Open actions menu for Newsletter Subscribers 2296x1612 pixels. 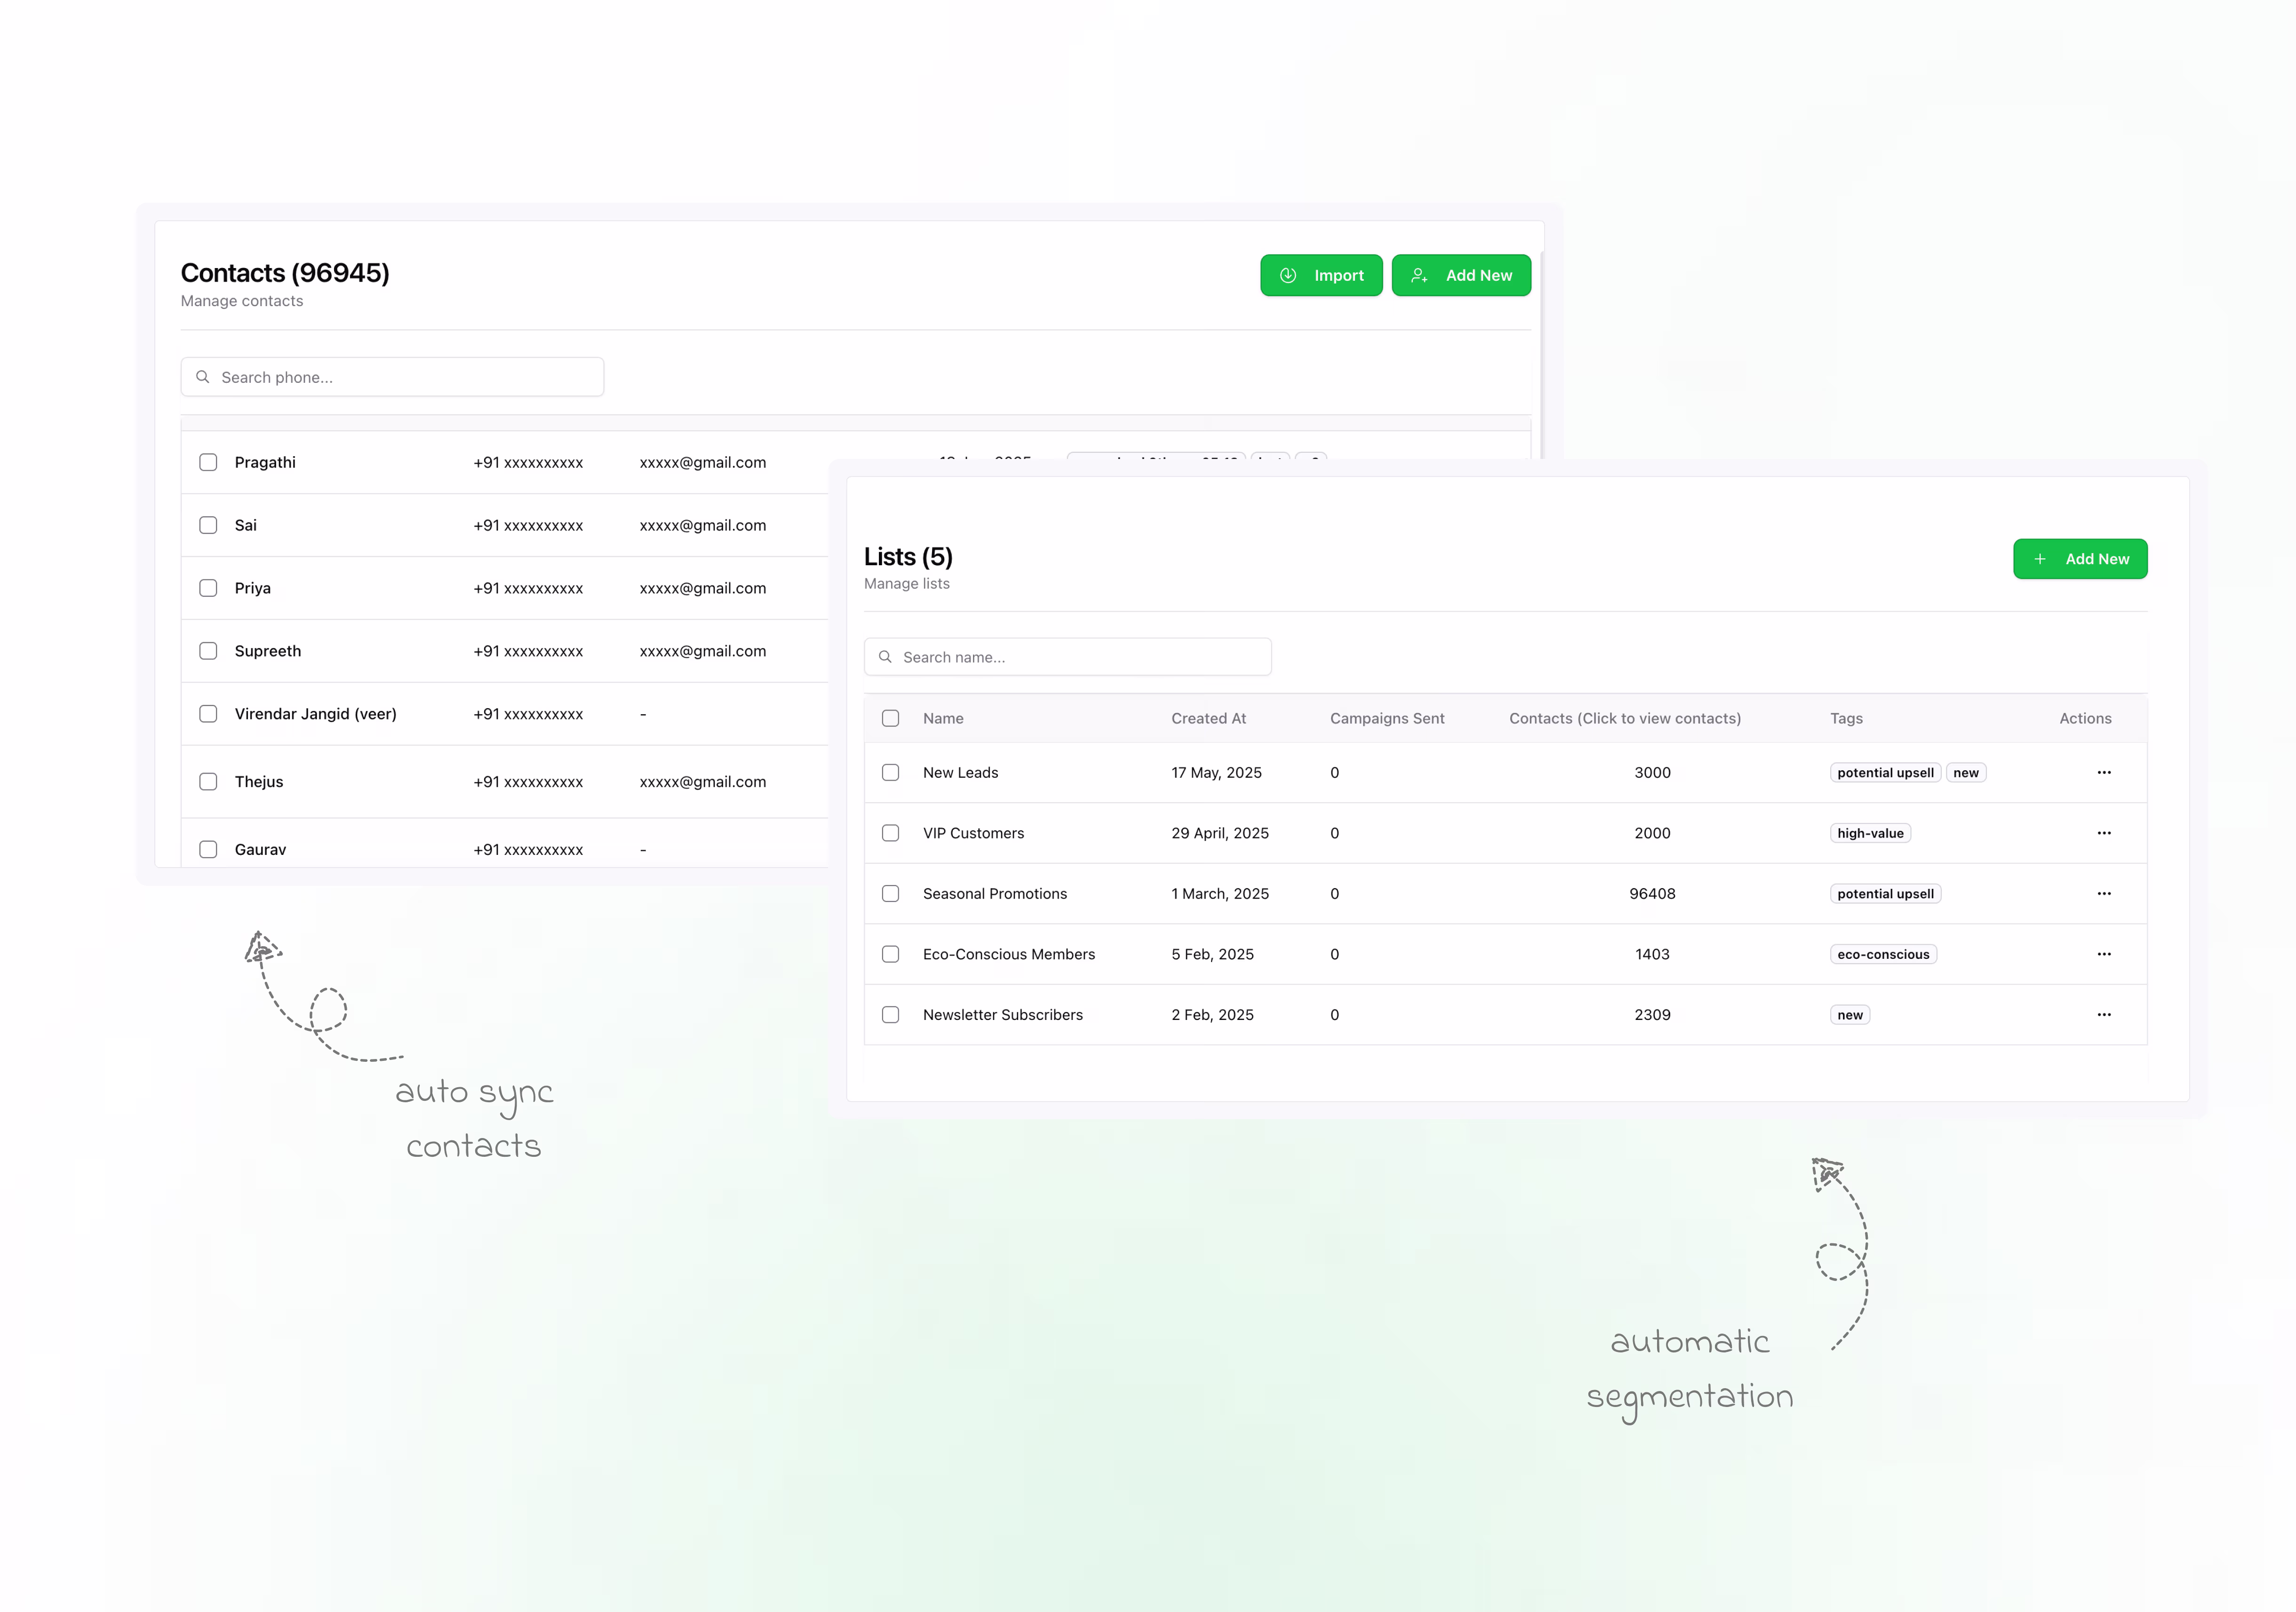(2104, 1014)
